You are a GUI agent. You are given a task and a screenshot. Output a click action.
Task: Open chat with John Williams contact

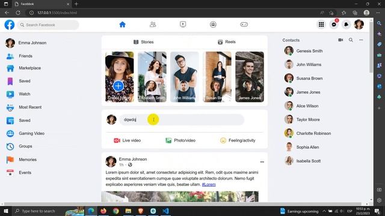(x=303, y=65)
